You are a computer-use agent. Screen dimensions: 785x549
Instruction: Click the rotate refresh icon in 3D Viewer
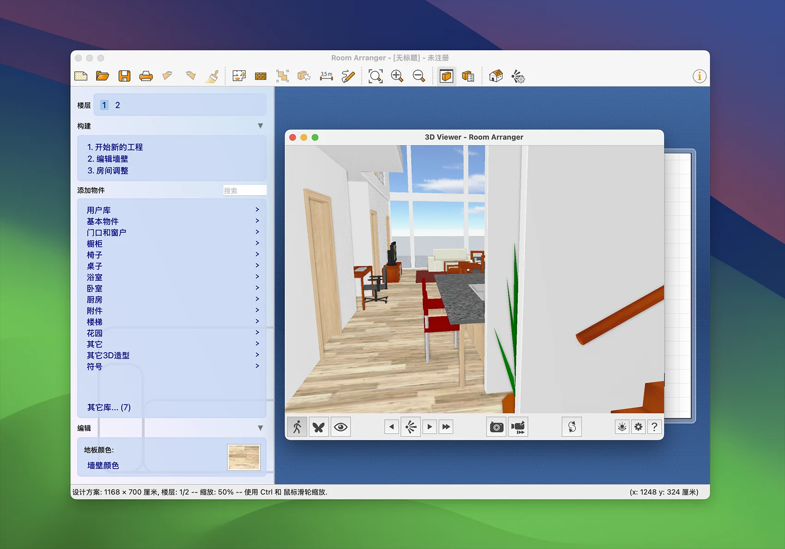pyautogui.click(x=572, y=427)
